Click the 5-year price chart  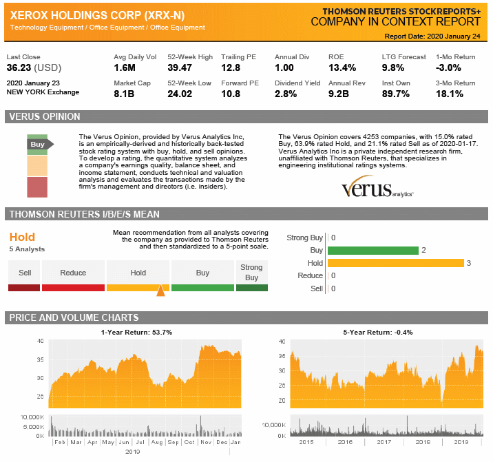click(386, 374)
